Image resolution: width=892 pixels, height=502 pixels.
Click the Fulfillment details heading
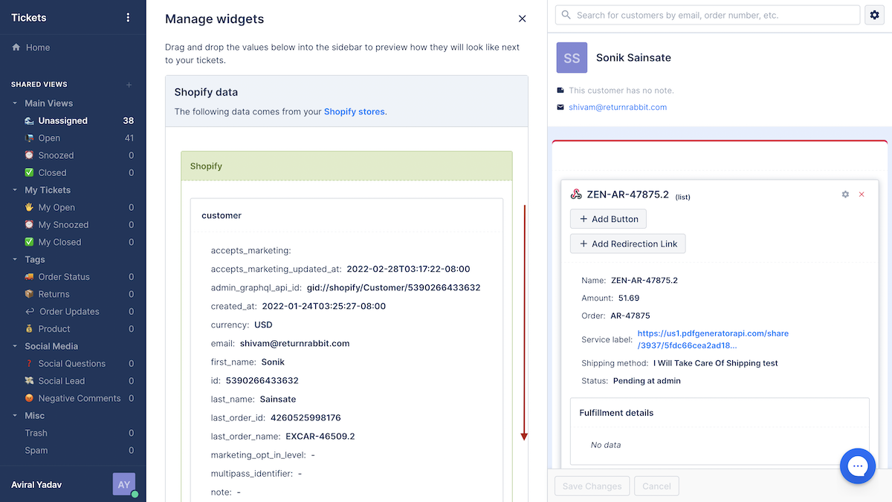pos(616,413)
